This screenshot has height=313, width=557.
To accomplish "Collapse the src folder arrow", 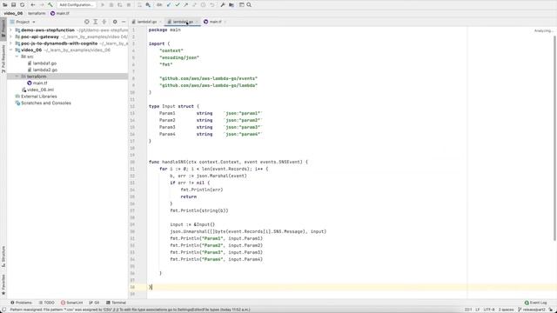I will tap(17, 57).
